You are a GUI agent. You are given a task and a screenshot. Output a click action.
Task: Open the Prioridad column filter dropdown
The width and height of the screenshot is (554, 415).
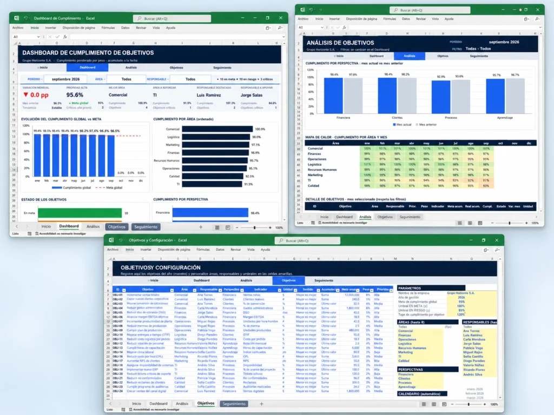[391, 290]
